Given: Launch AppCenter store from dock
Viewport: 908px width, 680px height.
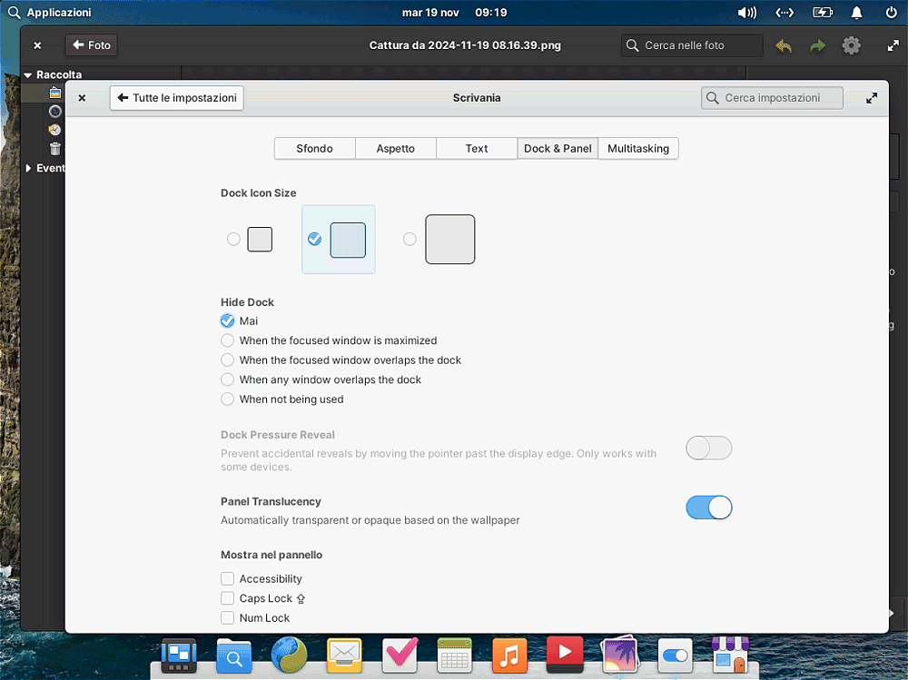Looking at the screenshot, I should [730, 655].
